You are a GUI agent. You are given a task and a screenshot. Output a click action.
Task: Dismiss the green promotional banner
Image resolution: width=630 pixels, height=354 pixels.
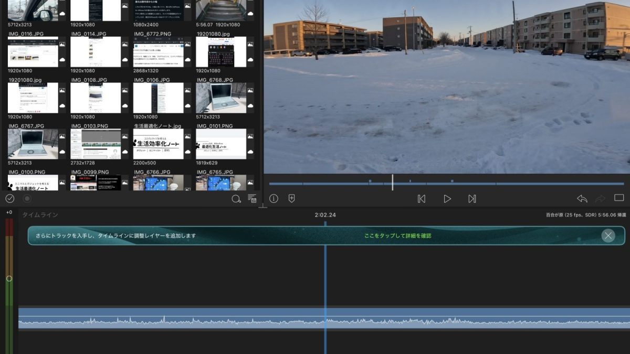(x=608, y=235)
